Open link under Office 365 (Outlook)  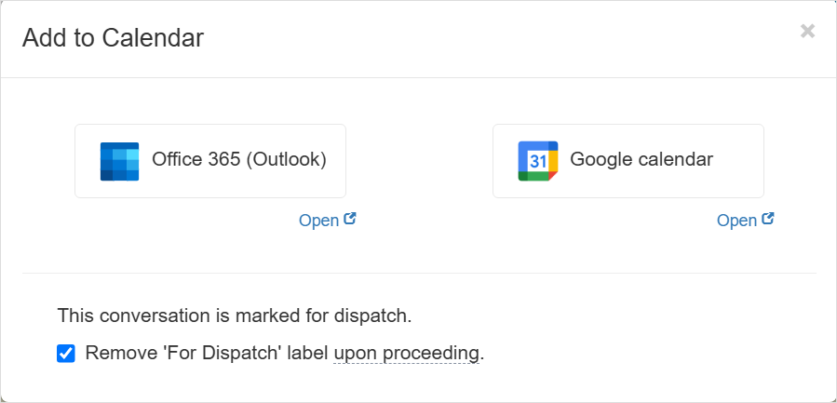(x=327, y=220)
